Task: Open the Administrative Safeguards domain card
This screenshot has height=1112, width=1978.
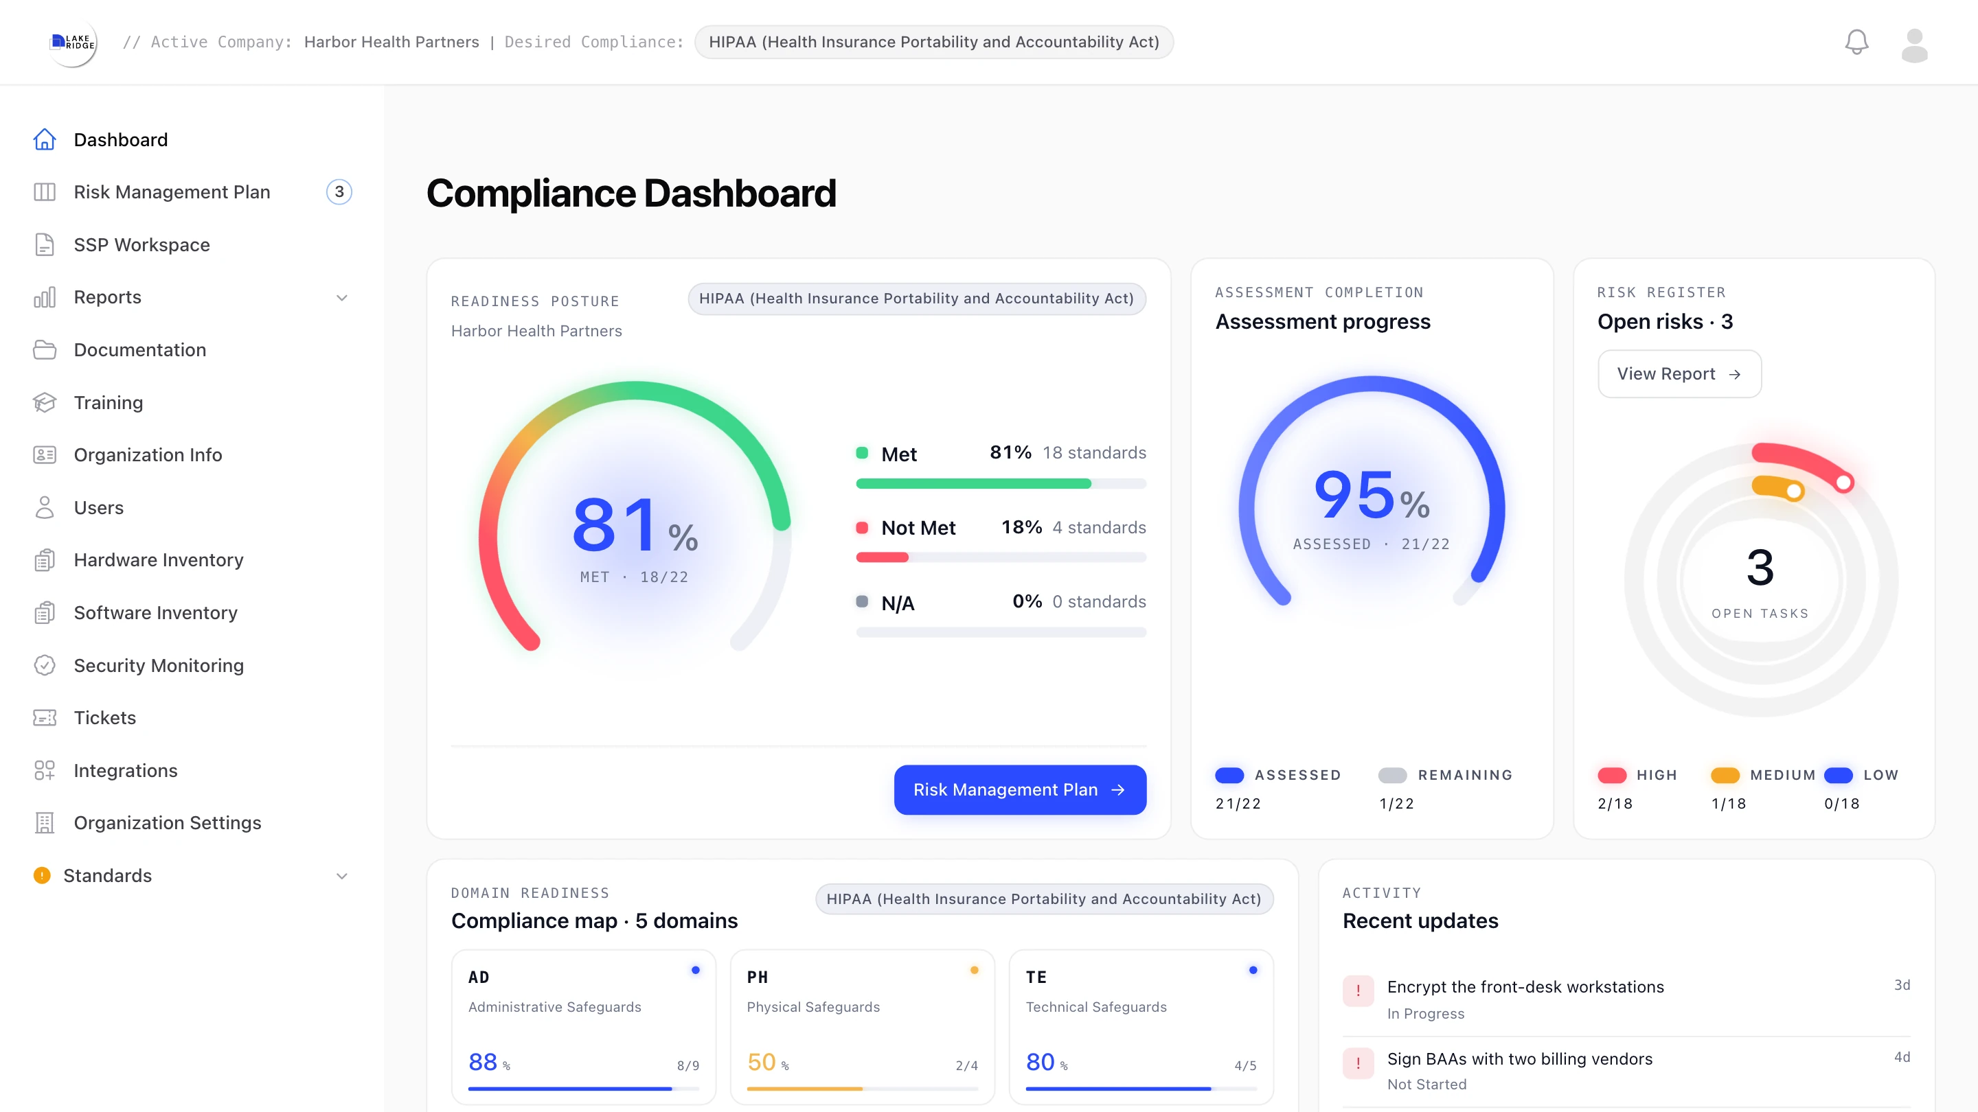Action: tap(584, 1027)
